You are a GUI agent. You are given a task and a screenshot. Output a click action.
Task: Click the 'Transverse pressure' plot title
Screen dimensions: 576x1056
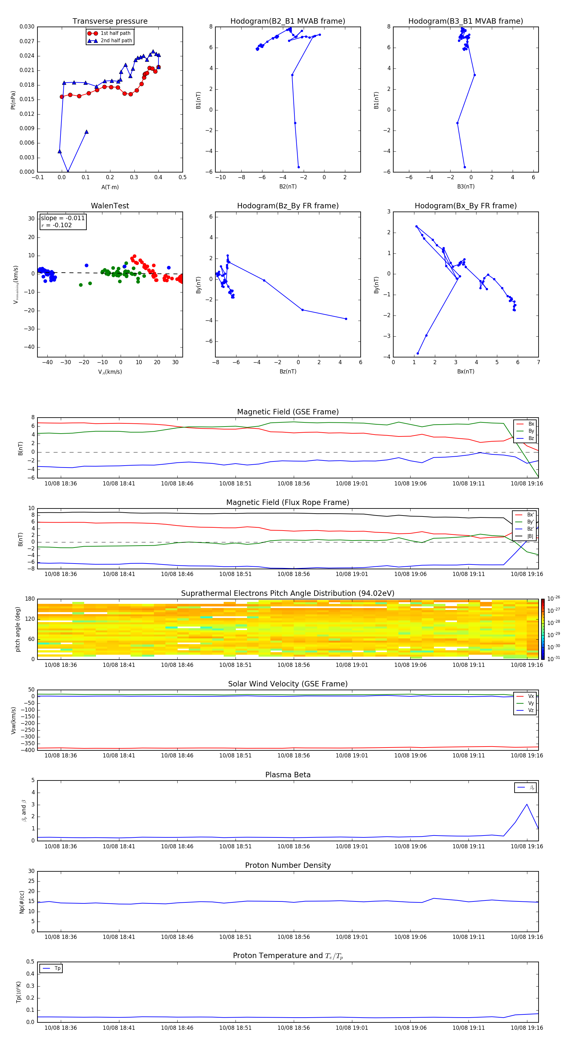click(x=110, y=21)
